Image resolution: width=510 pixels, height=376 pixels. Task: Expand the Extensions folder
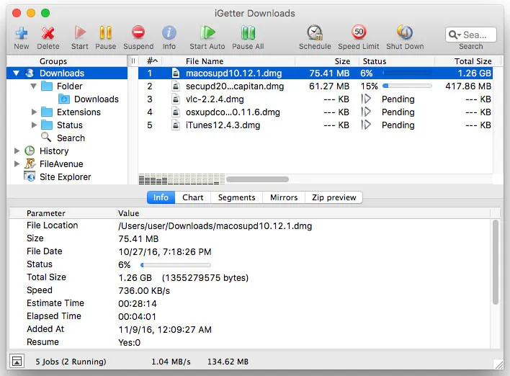tap(35, 112)
